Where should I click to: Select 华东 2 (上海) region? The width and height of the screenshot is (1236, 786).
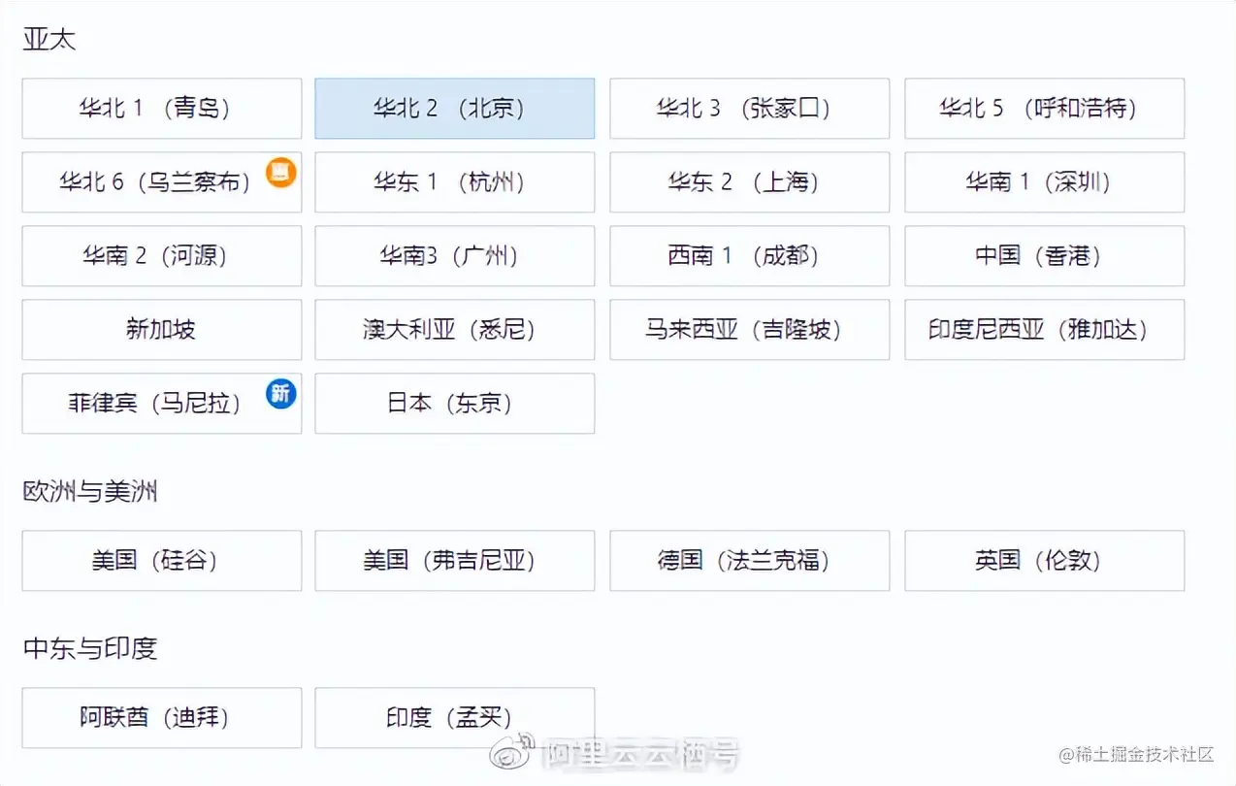coord(749,182)
